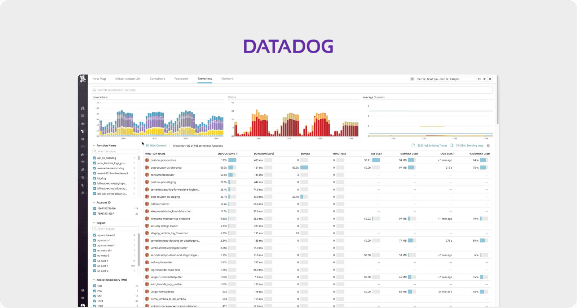Open the Notebooks book icon in the sidebar
Image resolution: width=577 pixels, height=308 pixels.
(83, 170)
